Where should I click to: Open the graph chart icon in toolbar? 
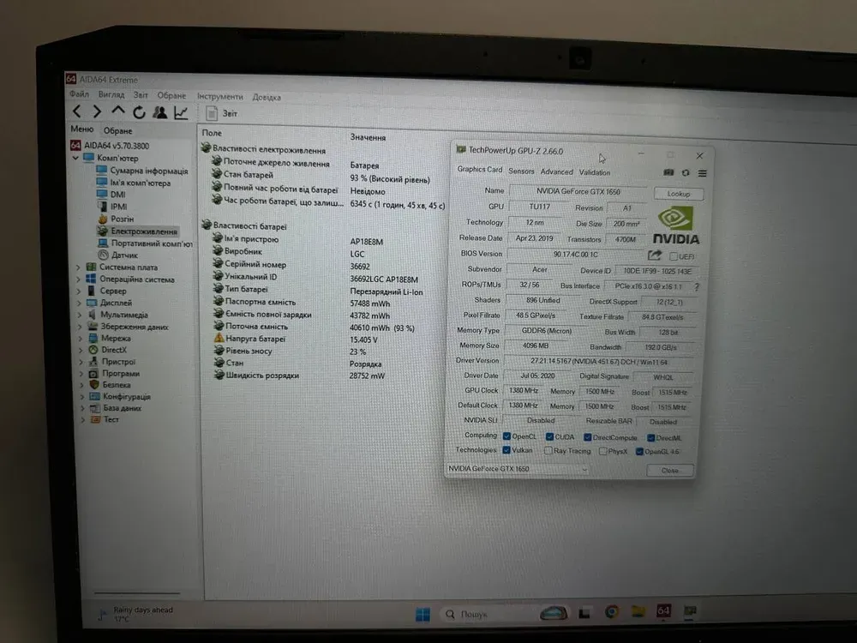[181, 112]
